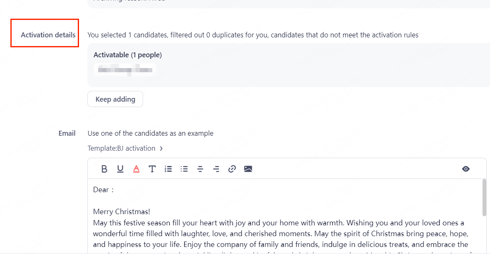This screenshot has height=254, width=490.
Task: Open the font size tool
Action: tap(152, 169)
